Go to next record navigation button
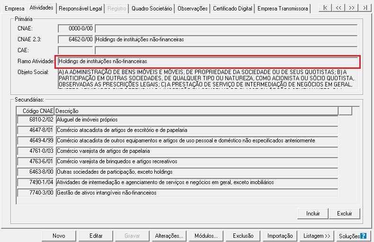374x242 pixels. tap(351, 8)
